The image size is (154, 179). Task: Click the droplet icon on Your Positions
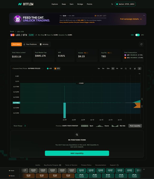click(24, 44)
